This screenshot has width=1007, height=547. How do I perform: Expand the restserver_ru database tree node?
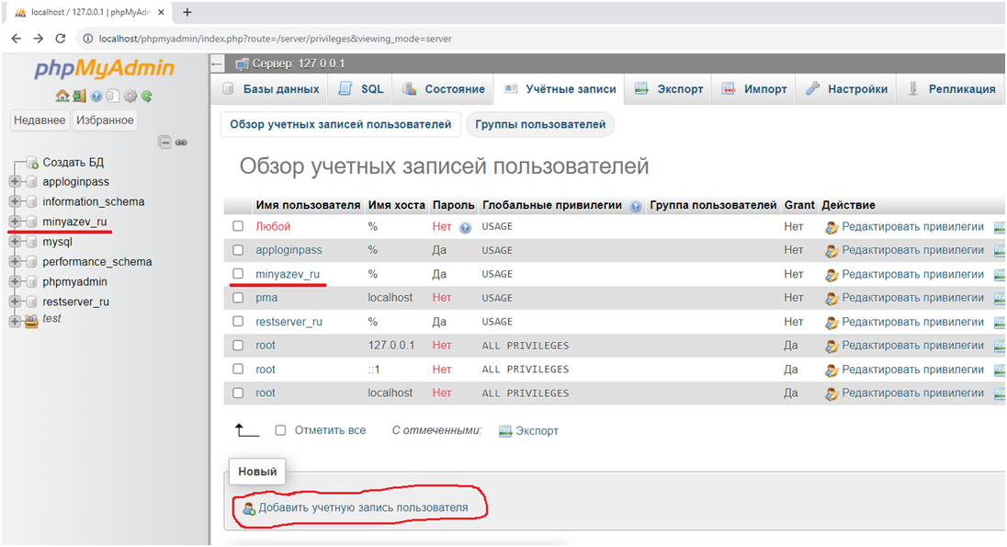pos(15,302)
